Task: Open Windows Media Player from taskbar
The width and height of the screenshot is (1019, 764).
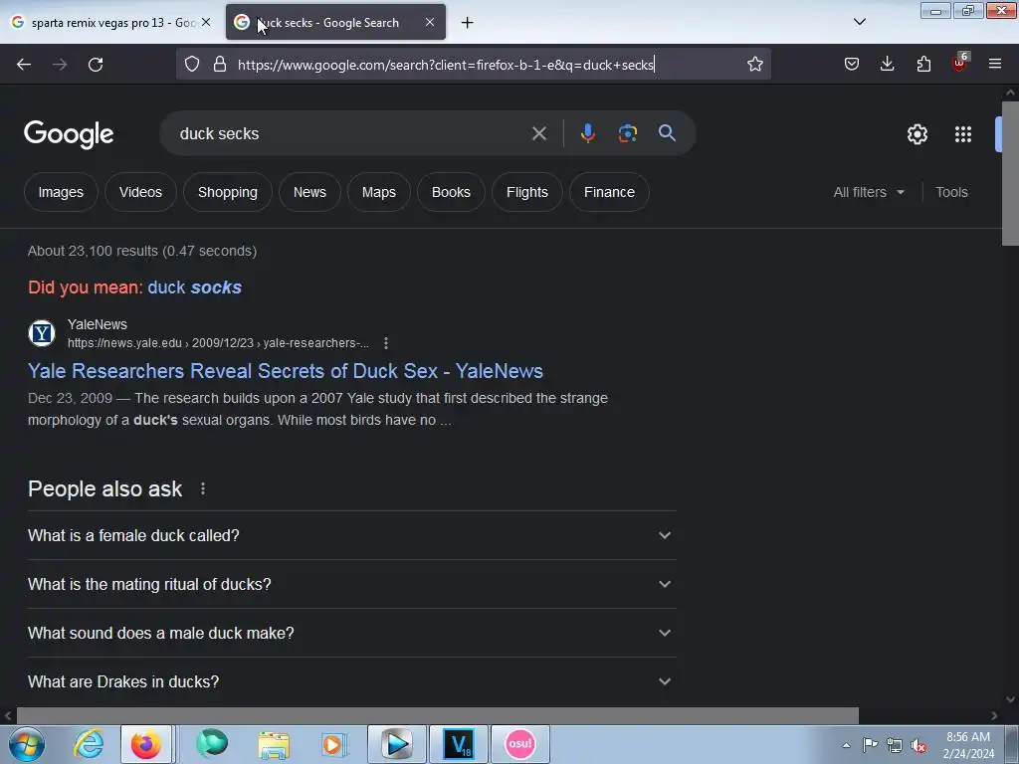Action: click(334, 744)
